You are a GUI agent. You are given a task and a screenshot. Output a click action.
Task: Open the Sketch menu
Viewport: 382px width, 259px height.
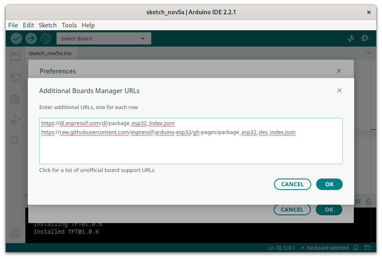coord(47,25)
